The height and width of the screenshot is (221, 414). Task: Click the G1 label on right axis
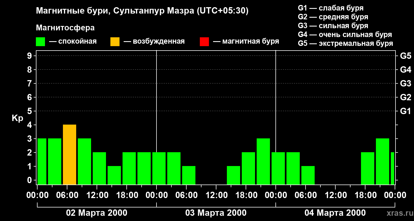(x=405, y=111)
